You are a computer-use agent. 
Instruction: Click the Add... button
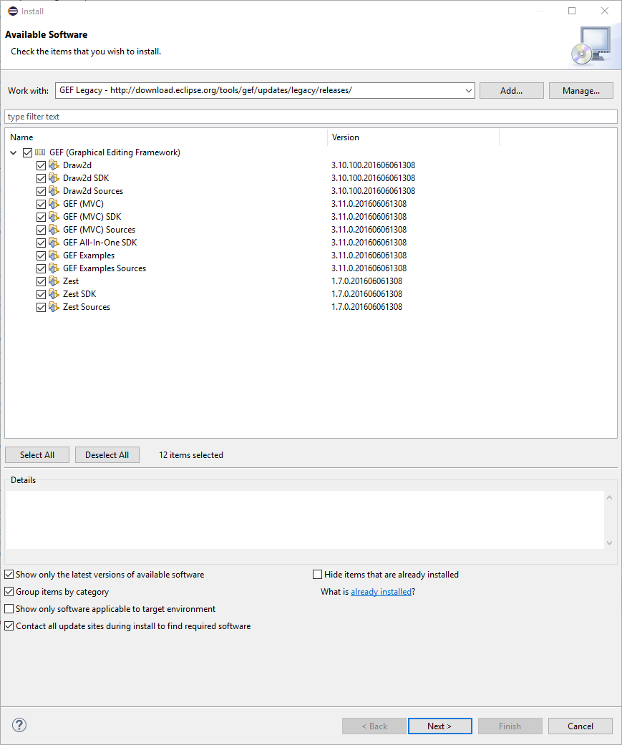(x=511, y=90)
